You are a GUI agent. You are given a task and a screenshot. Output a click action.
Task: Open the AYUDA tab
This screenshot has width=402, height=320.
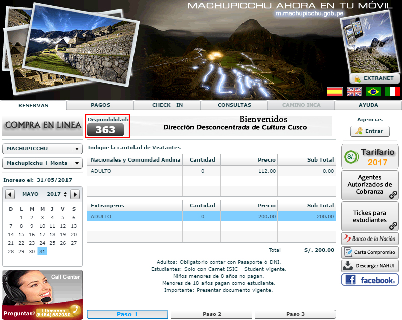coord(368,105)
